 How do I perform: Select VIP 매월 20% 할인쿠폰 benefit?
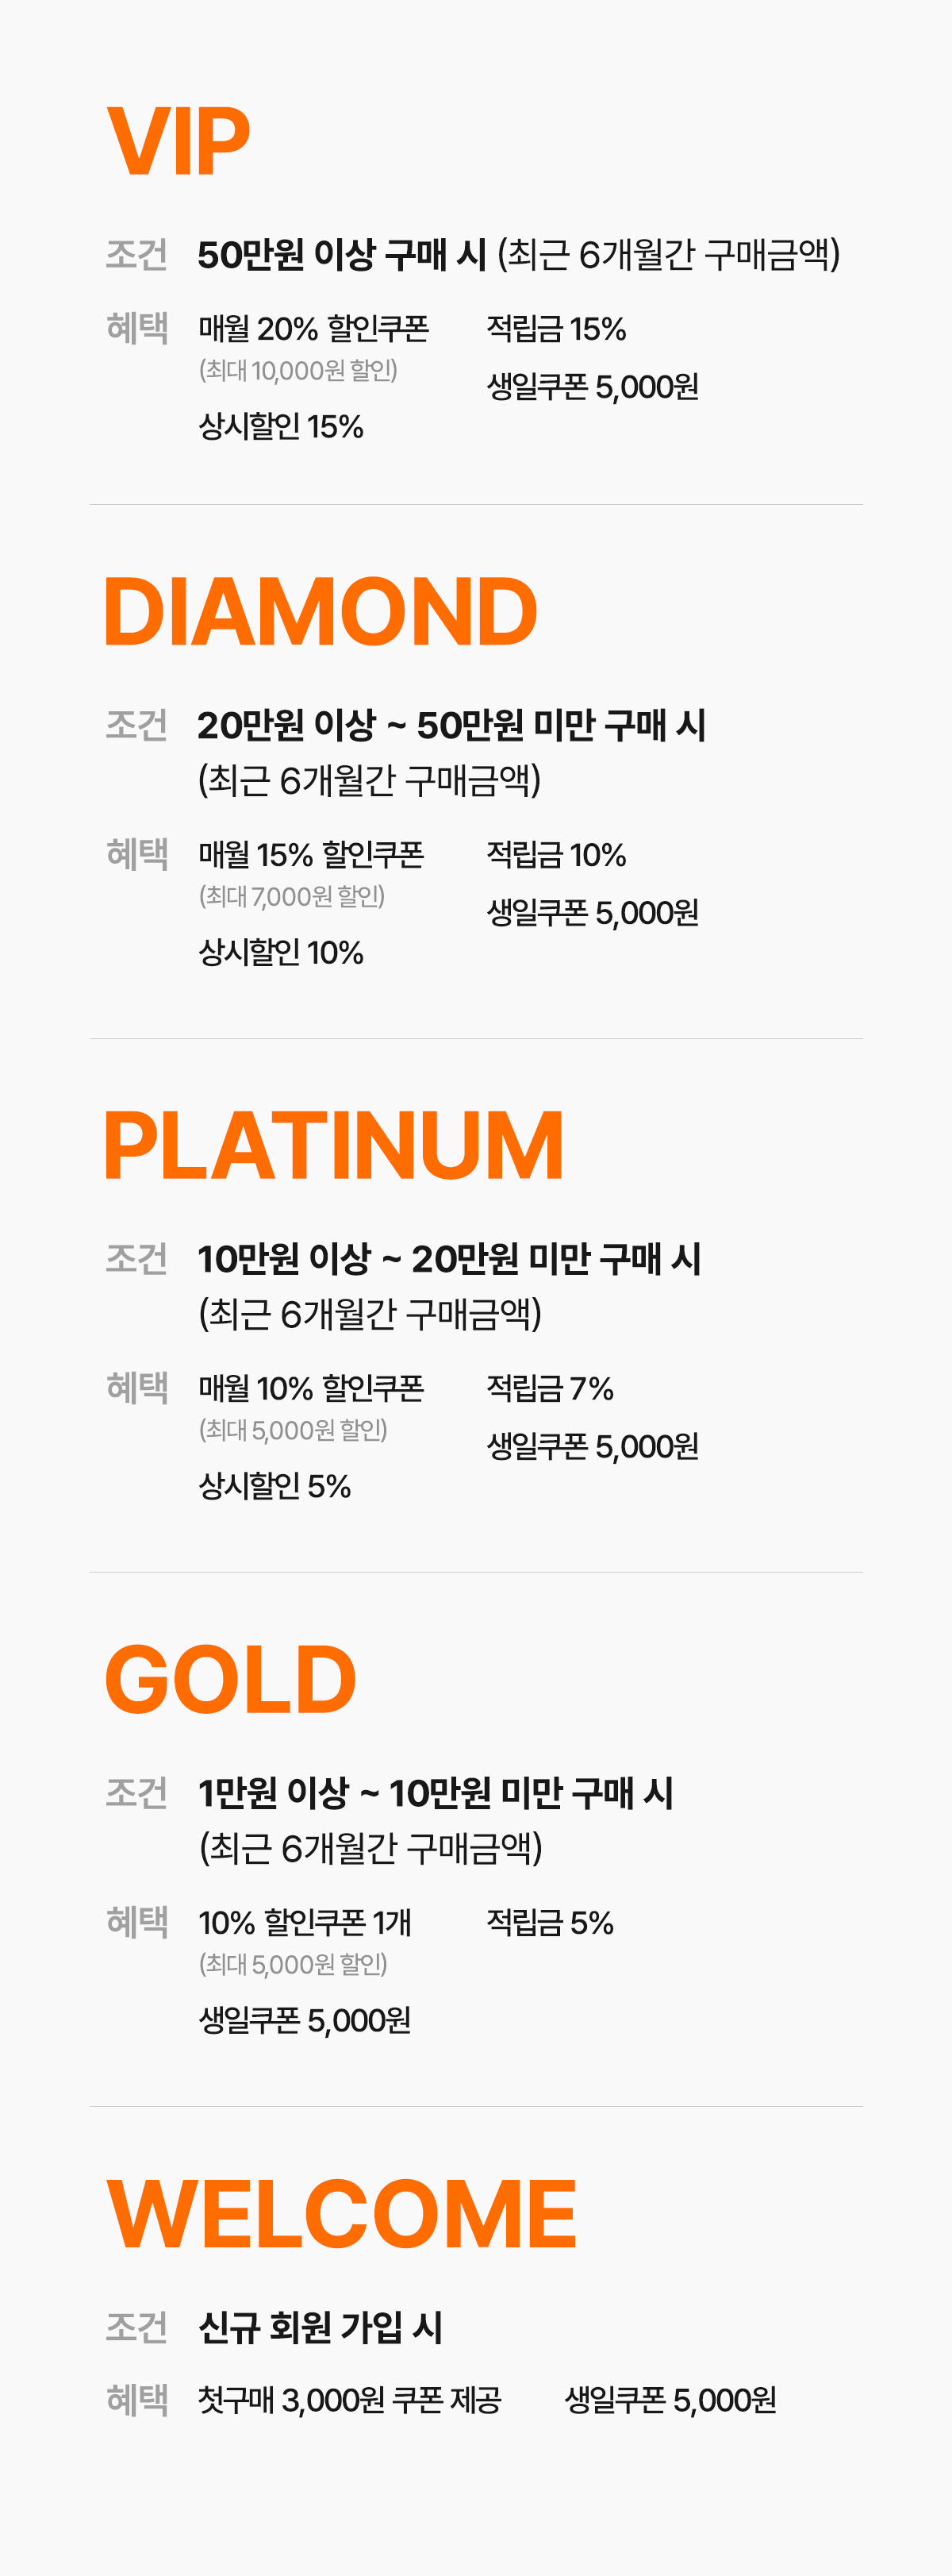[313, 329]
